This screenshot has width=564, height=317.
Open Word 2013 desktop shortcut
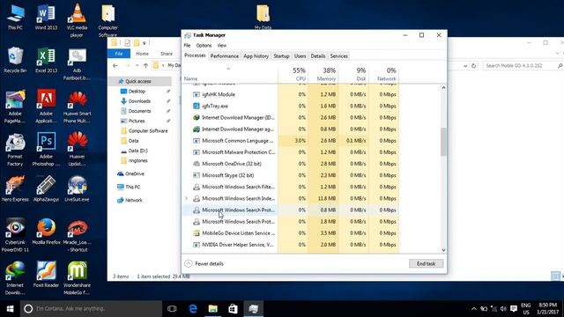[46, 17]
